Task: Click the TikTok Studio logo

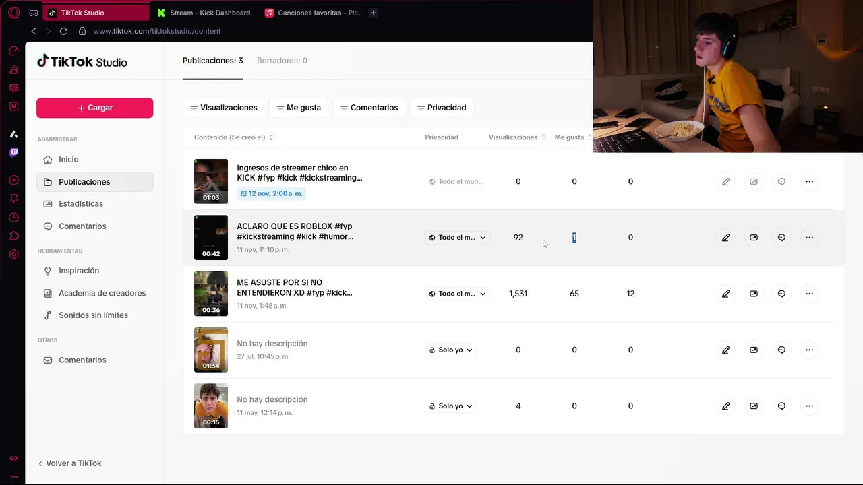Action: coord(82,61)
